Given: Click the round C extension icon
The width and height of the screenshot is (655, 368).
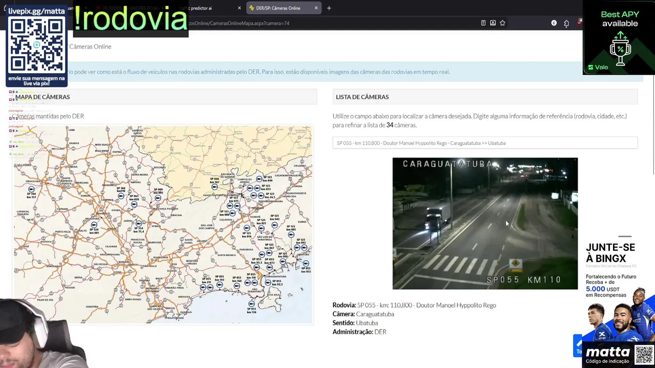Looking at the screenshot, I should pyautogui.click(x=554, y=23).
